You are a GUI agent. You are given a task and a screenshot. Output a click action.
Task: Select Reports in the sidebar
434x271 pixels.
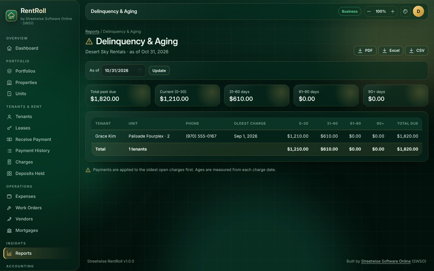click(x=39, y=253)
